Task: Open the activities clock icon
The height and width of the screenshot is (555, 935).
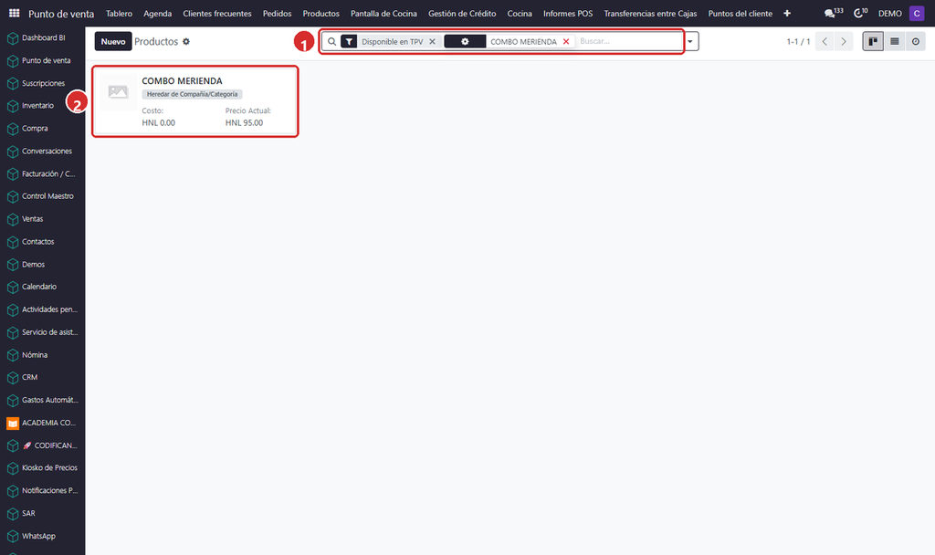Action: 860,13
